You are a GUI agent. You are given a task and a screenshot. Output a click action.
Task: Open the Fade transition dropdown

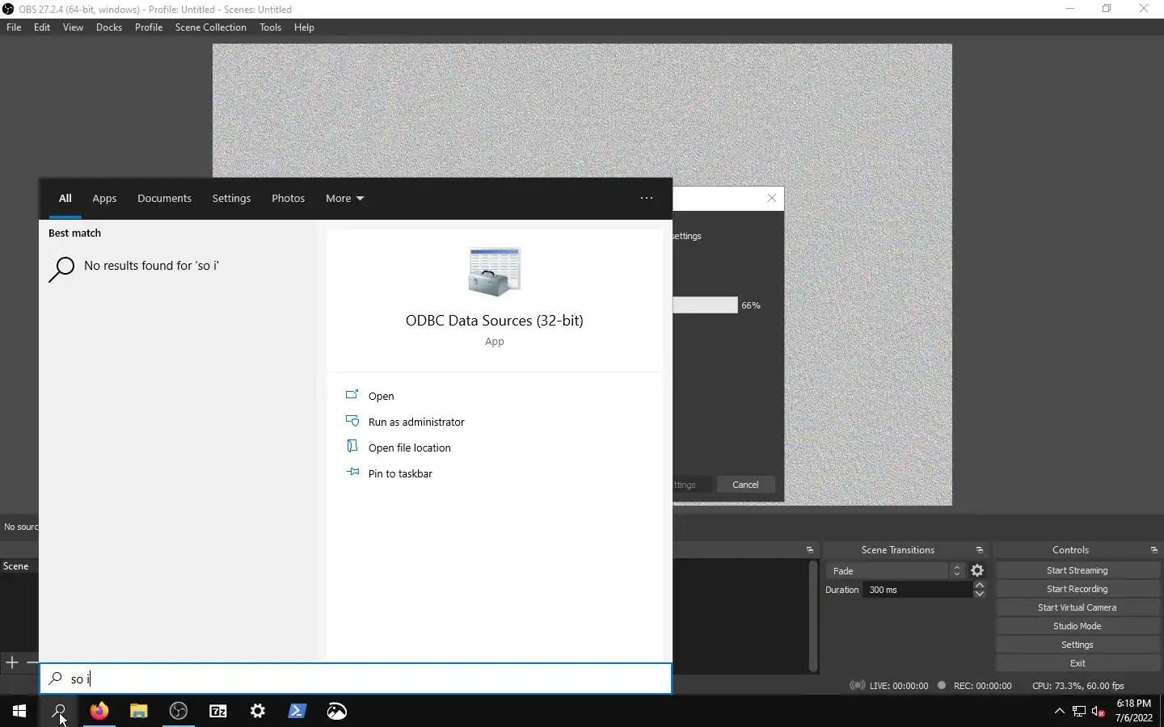pyautogui.click(x=894, y=570)
